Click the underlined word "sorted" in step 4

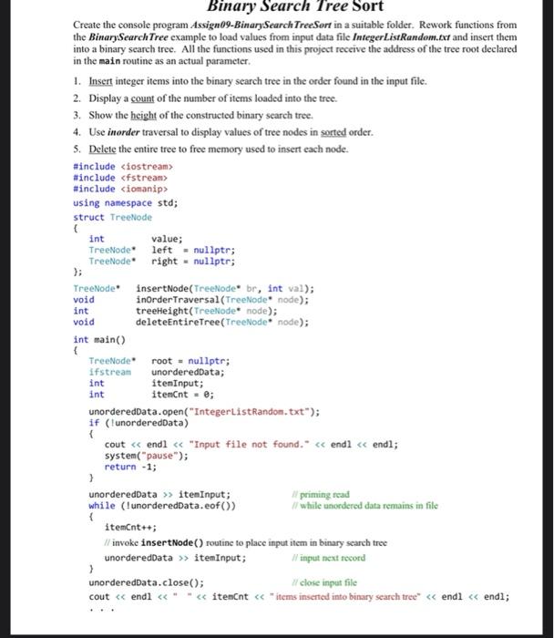point(333,132)
